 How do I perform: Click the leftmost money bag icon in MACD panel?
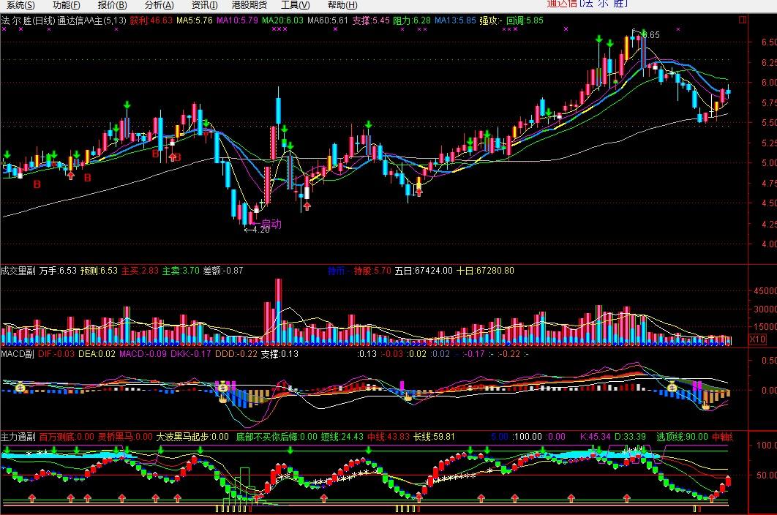coord(20,388)
